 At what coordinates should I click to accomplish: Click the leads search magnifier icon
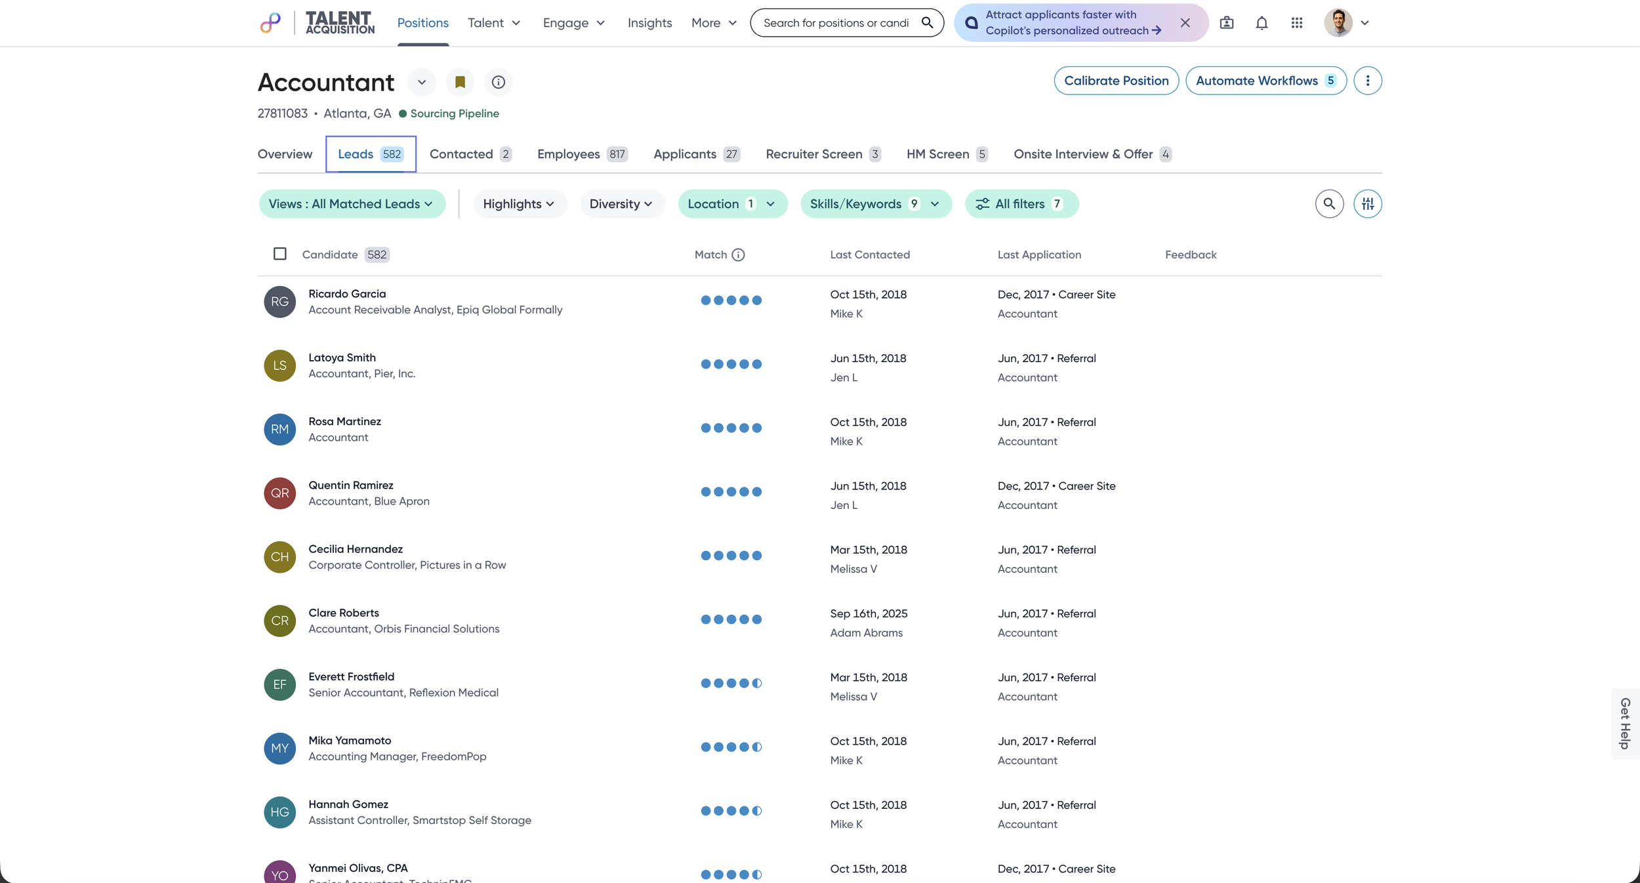point(1329,204)
